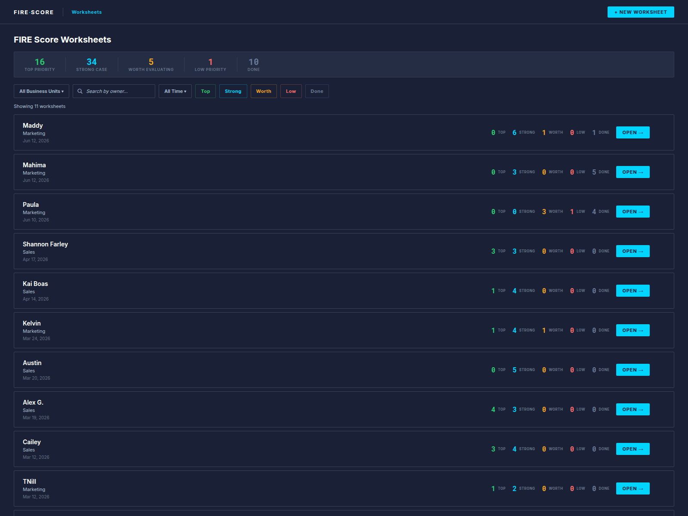This screenshot has width=688, height=516.
Task: Click the Jun 10, 2026 date
Action: point(36,220)
